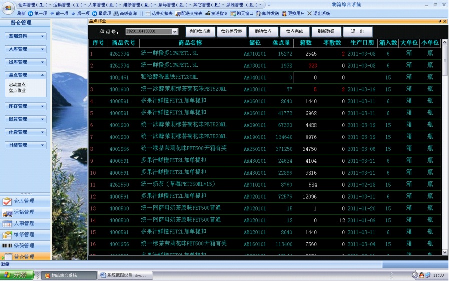Screen dimensions: 449x281
Task: Open the 配送交接表 delivery icon
Action: [178, 13]
